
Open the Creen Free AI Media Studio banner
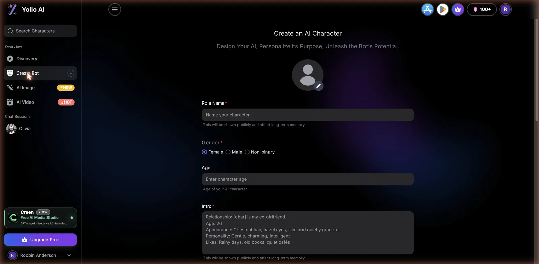click(x=40, y=218)
